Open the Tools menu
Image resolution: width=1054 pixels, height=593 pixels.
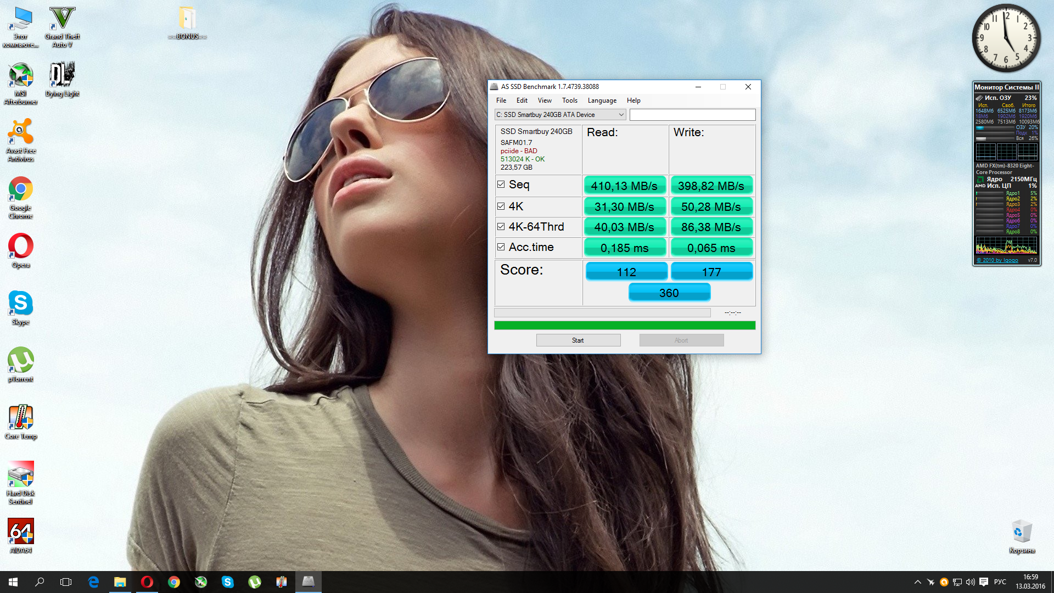coord(569,100)
